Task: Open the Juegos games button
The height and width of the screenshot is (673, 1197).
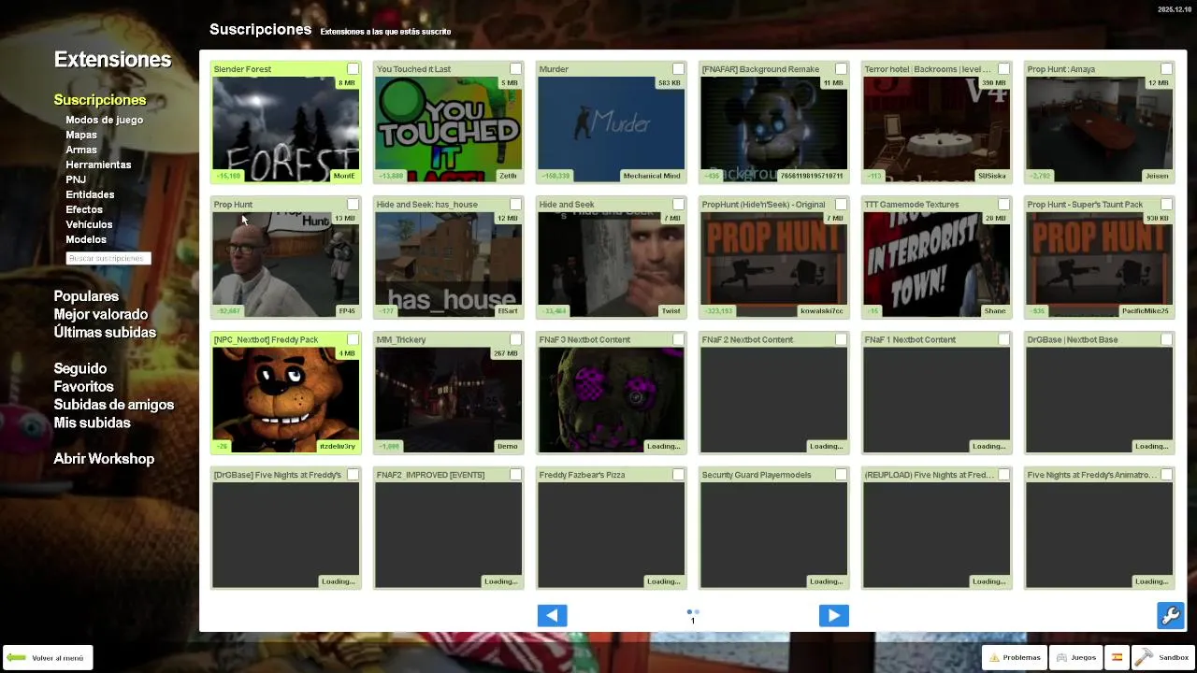Action: [1075, 657]
